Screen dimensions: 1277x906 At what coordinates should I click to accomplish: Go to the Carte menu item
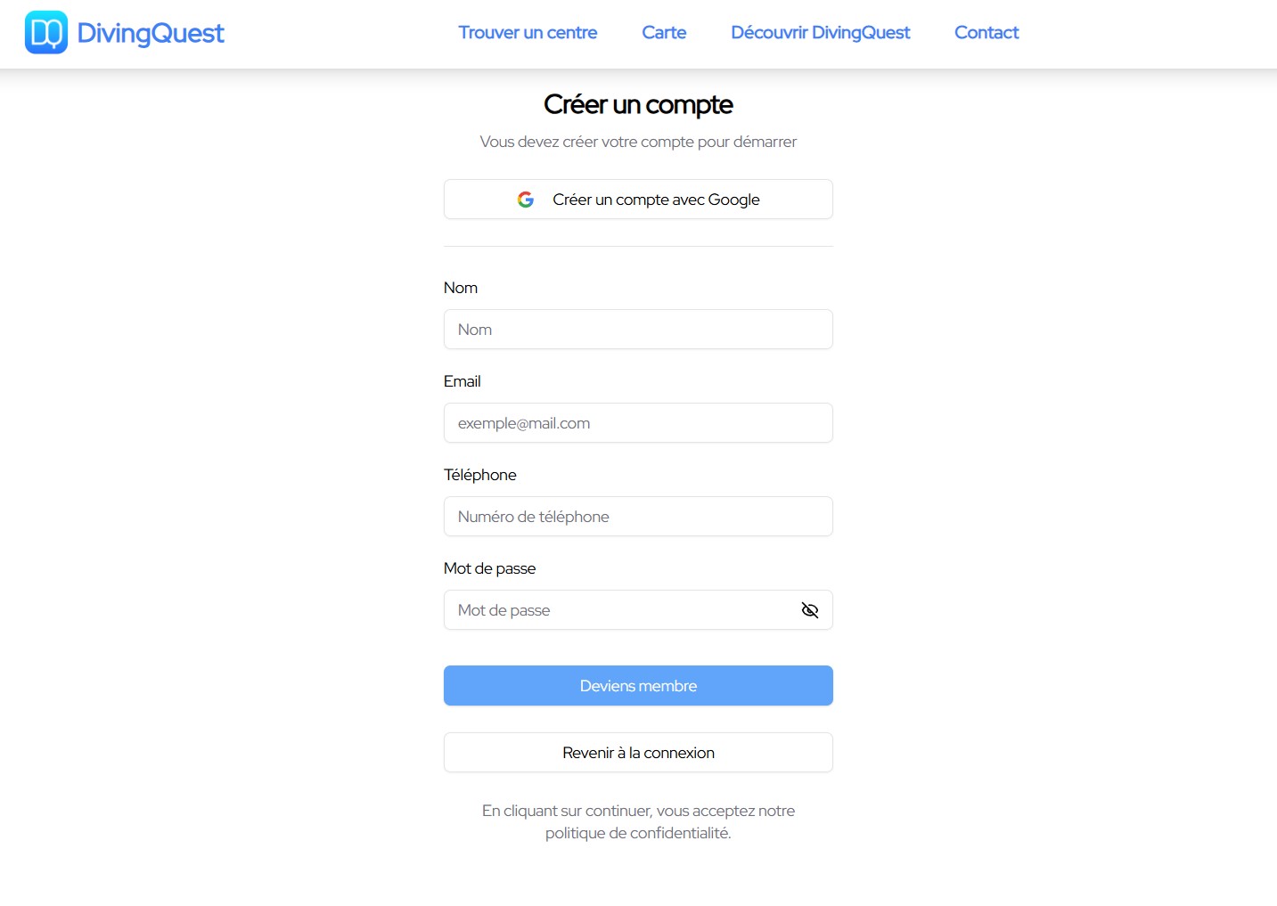click(x=664, y=33)
